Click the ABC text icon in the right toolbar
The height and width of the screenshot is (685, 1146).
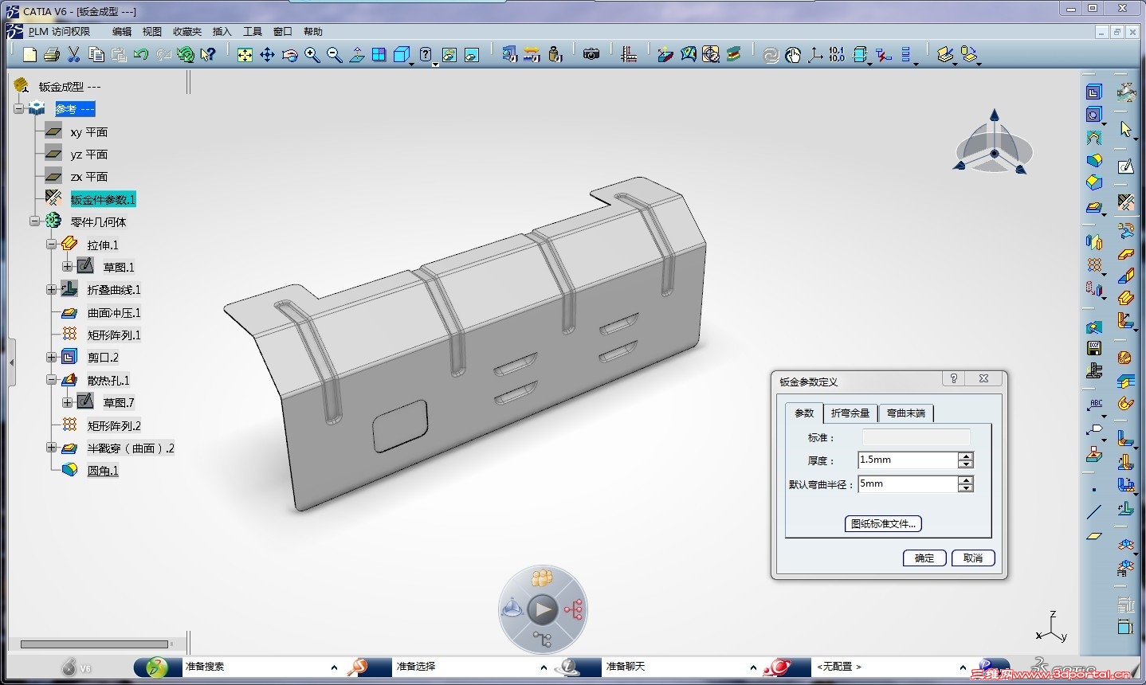point(1096,405)
